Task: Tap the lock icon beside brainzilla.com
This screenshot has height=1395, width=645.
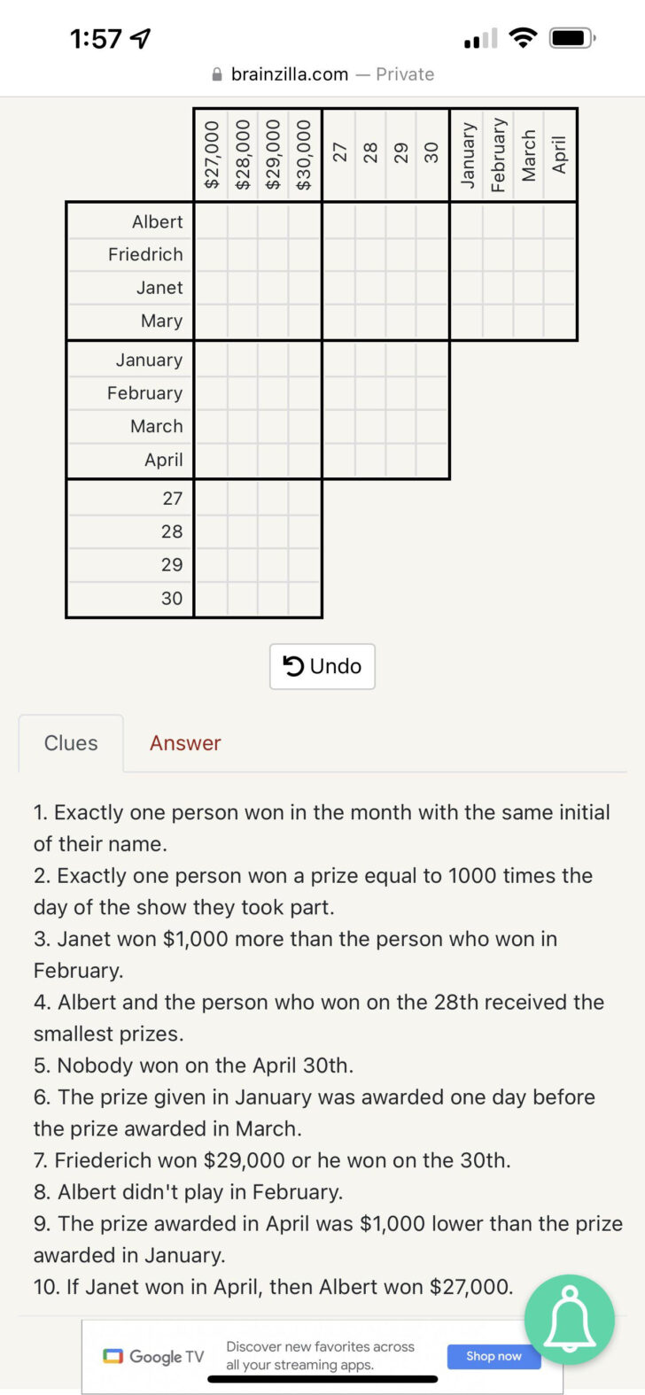Action: [x=217, y=74]
